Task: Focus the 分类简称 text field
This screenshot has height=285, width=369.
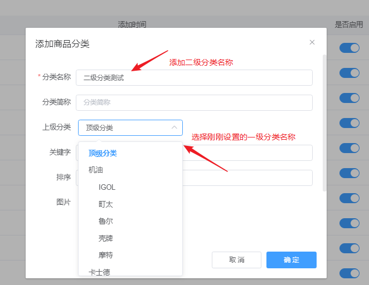Action: click(194, 102)
